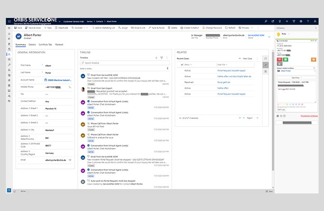Click the Don't Log button

point(281,110)
